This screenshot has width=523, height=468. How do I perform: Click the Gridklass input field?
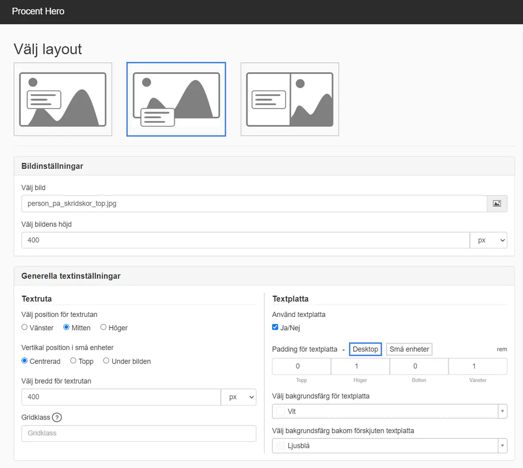(x=139, y=433)
